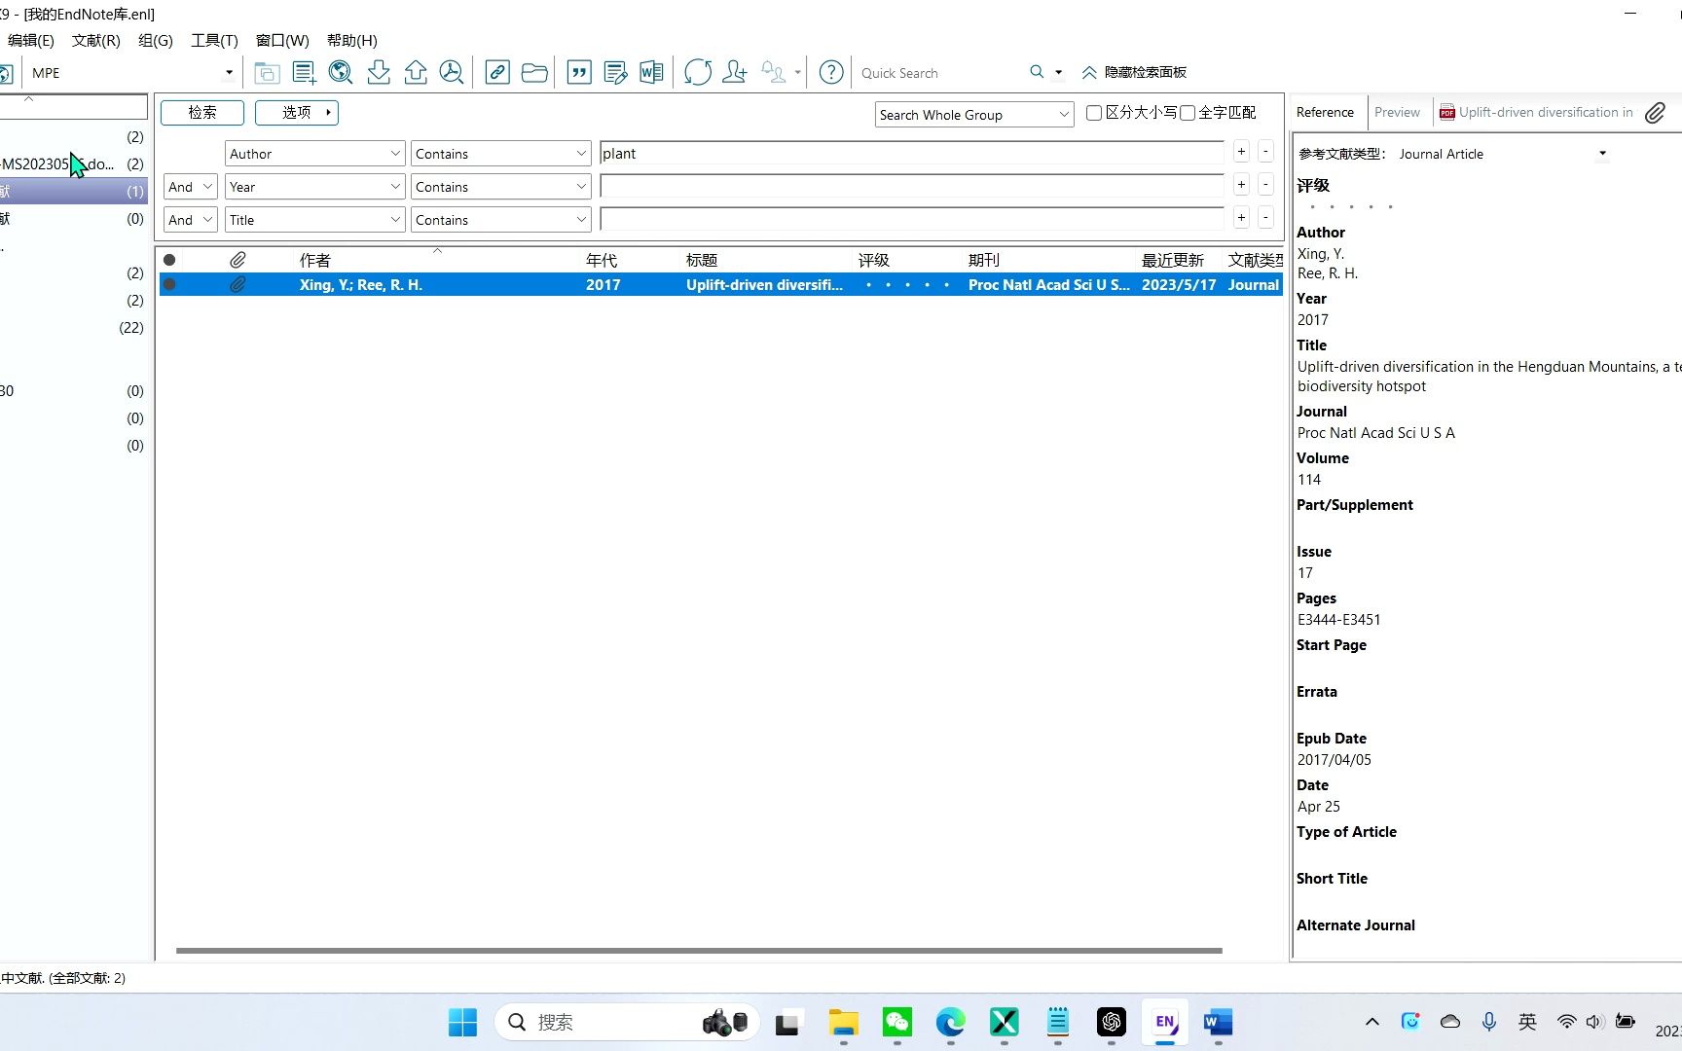
Task: Click the Sync Library circular arrows icon
Action: (698, 72)
